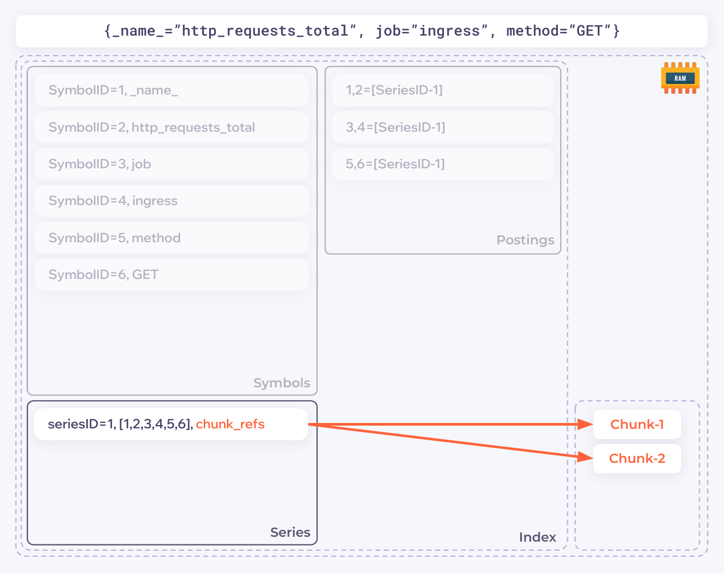Click the http_requests_total label selector at top
724x574 pixels.
(362, 31)
